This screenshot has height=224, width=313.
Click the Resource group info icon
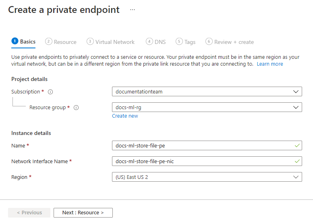tap(76, 108)
